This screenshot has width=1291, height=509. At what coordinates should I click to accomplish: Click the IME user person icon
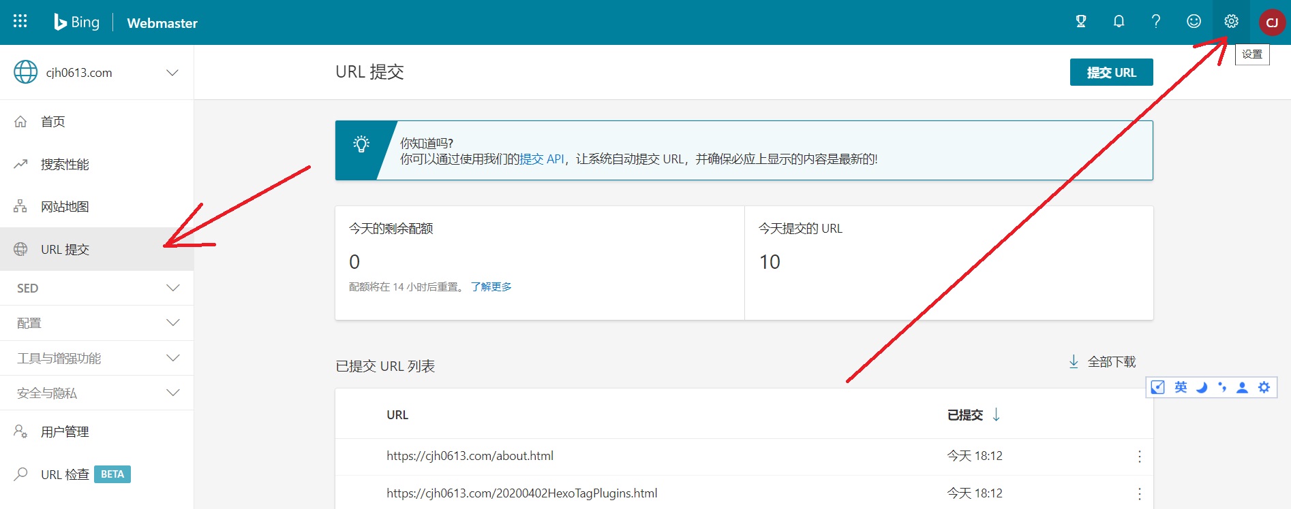(1242, 387)
